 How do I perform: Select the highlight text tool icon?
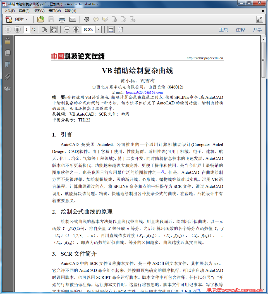[105, 19]
